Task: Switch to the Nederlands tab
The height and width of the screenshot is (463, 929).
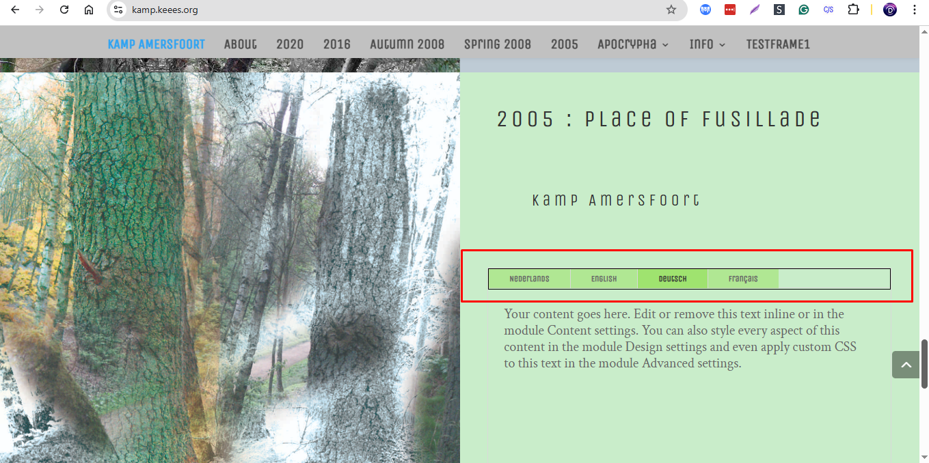Action: (x=529, y=279)
